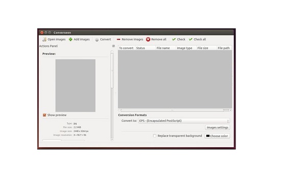Click the Actions Panel scrollbar down arrow

(x=112, y=140)
